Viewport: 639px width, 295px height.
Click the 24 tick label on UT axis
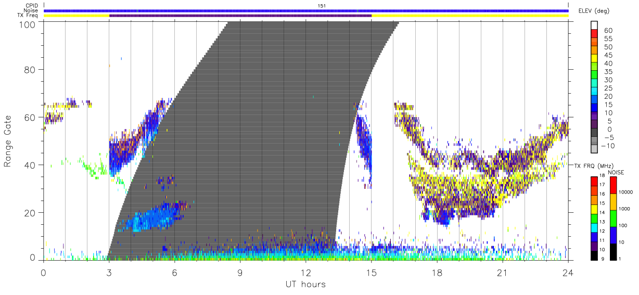(568, 272)
